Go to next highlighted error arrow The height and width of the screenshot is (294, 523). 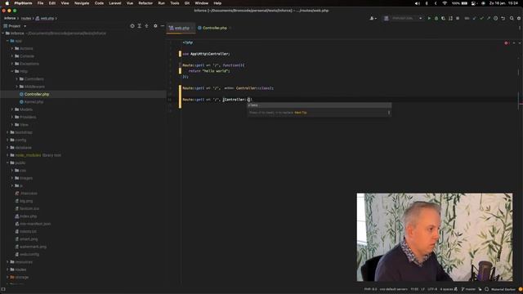(520, 43)
